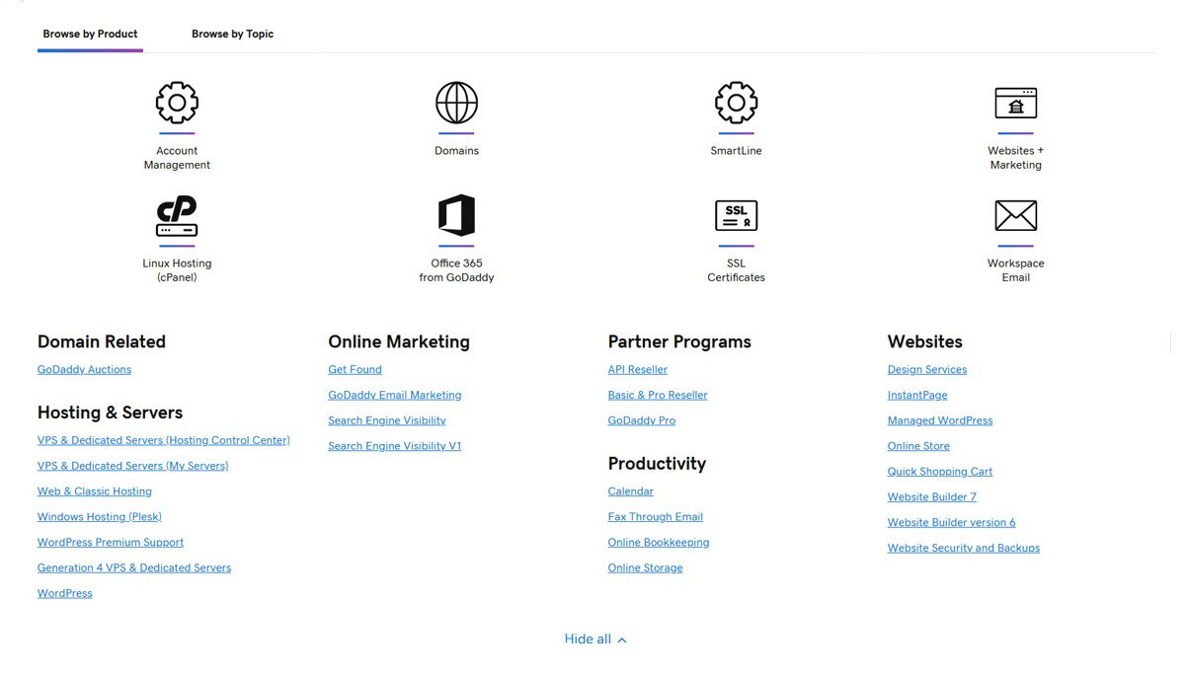The height and width of the screenshot is (677, 1189).
Task: Click the Partner Programs heading
Action: click(679, 342)
